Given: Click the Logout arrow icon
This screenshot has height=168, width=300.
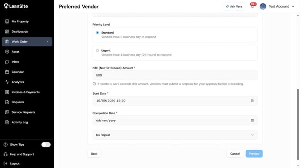Looking at the screenshot, I should click(x=5, y=164).
